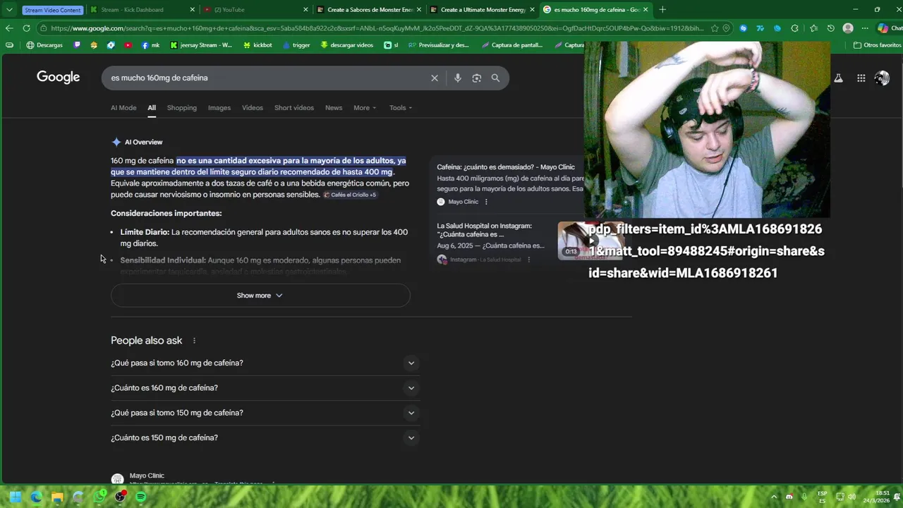The height and width of the screenshot is (508, 903).
Task: Open the browser history icon in toolbar
Action: click(831, 28)
